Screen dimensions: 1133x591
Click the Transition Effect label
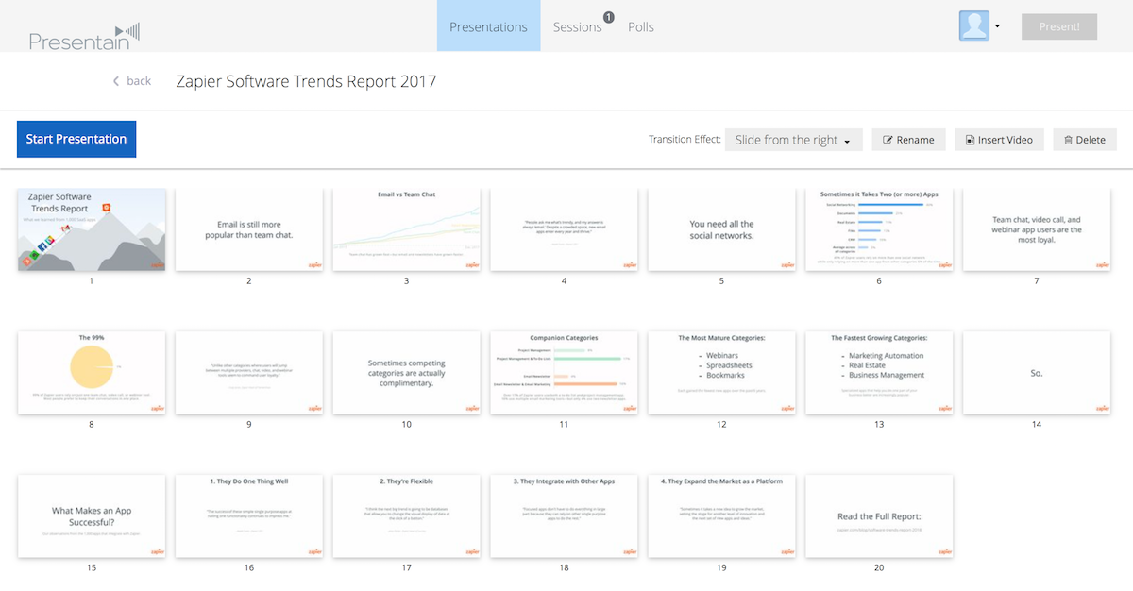(x=684, y=140)
